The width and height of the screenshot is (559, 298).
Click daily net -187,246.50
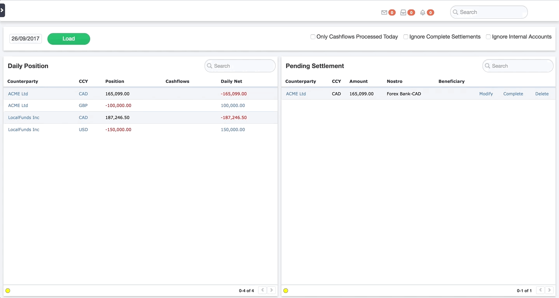tap(234, 117)
